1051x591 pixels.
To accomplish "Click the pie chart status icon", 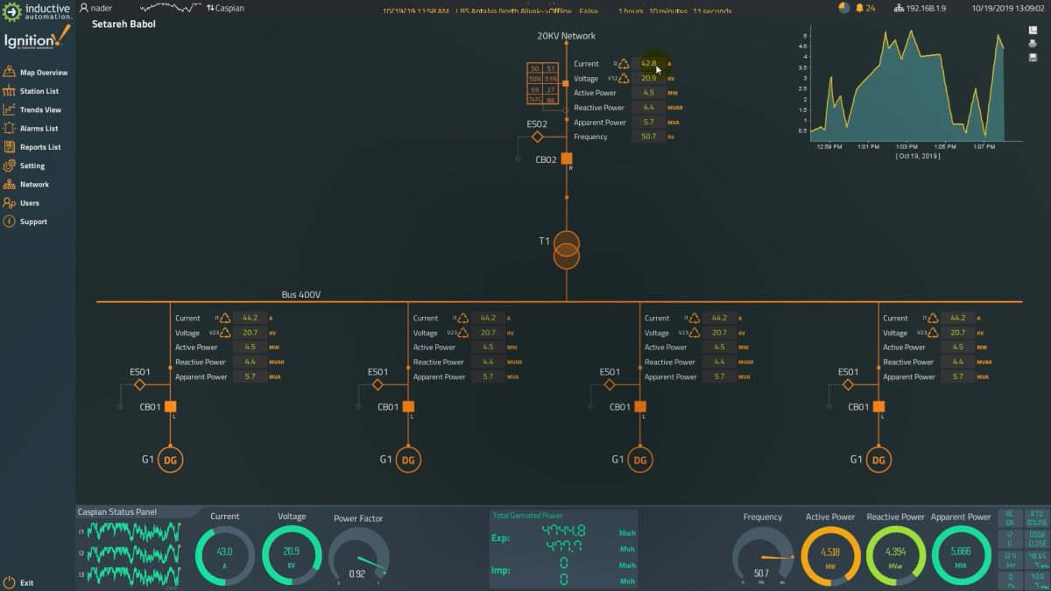I will pyautogui.click(x=843, y=8).
